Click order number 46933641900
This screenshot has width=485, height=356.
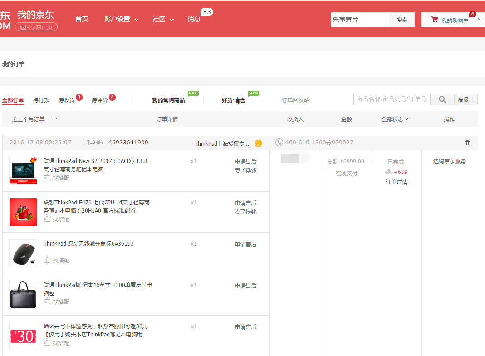(x=128, y=143)
